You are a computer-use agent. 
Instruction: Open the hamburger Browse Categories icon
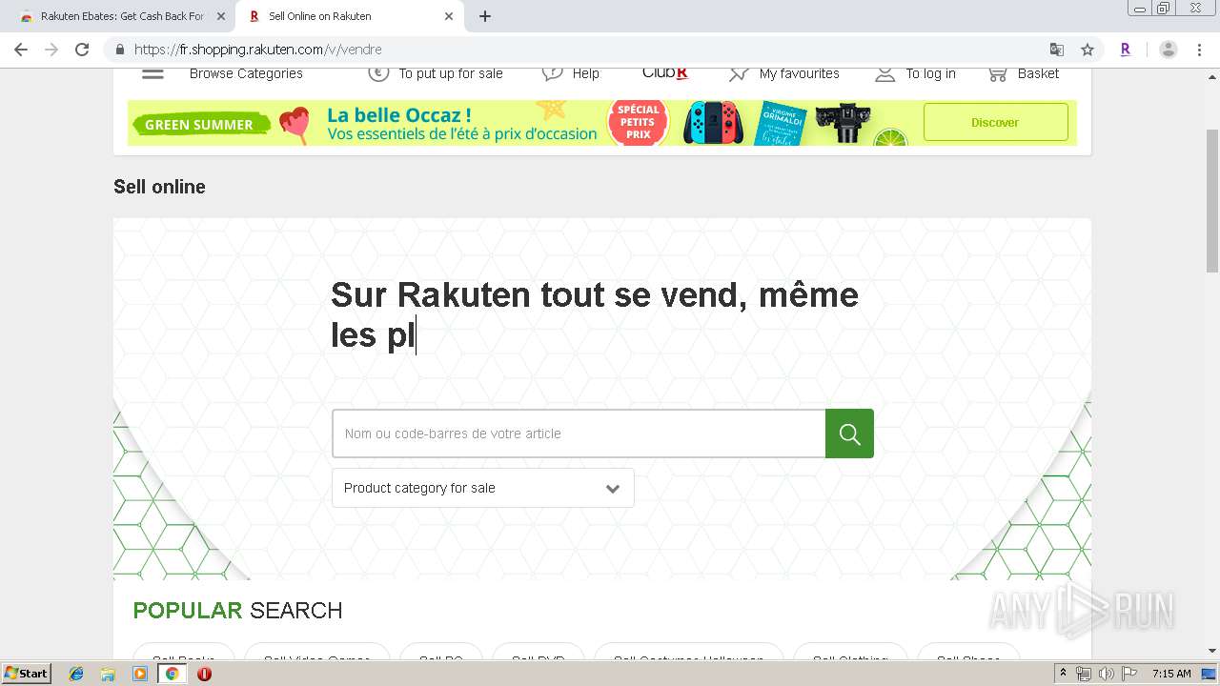coord(152,73)
